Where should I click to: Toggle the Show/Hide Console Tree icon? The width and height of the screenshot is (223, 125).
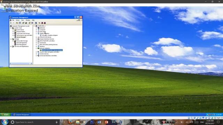[x=20, y=23]
